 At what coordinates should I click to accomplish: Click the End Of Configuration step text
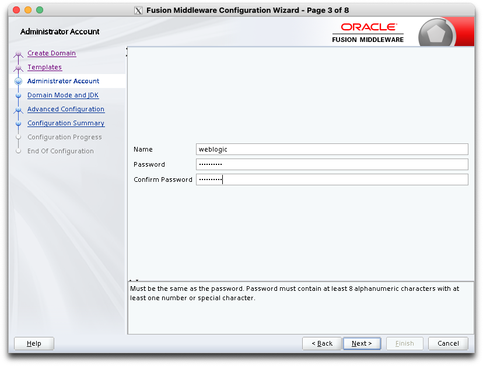click(61, 151)
